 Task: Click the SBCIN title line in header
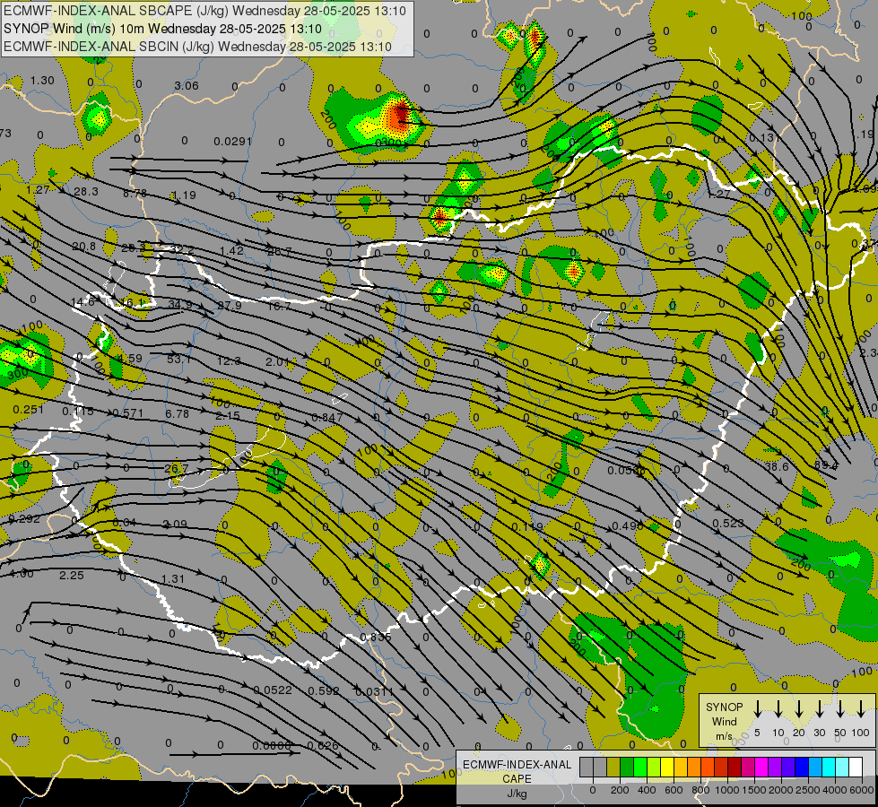point(197,47)
